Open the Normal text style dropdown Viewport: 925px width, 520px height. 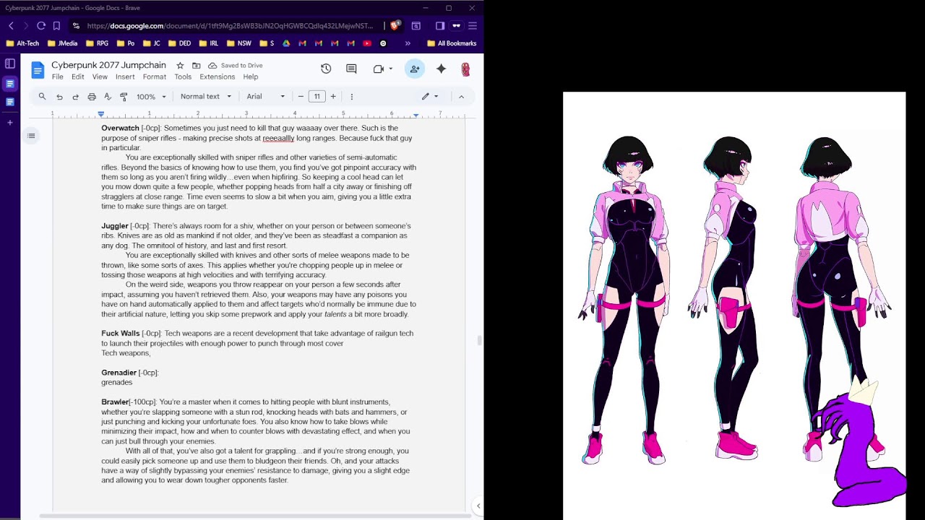tap(206, 96)
